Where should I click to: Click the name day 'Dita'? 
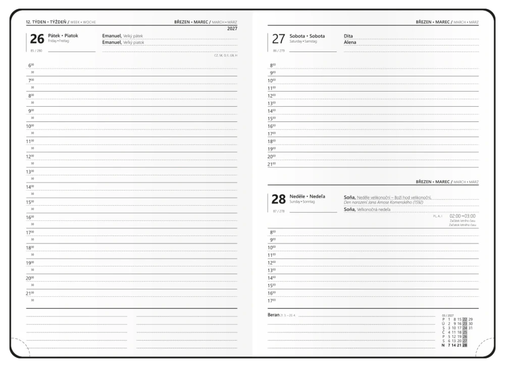[x=348, y=36]
